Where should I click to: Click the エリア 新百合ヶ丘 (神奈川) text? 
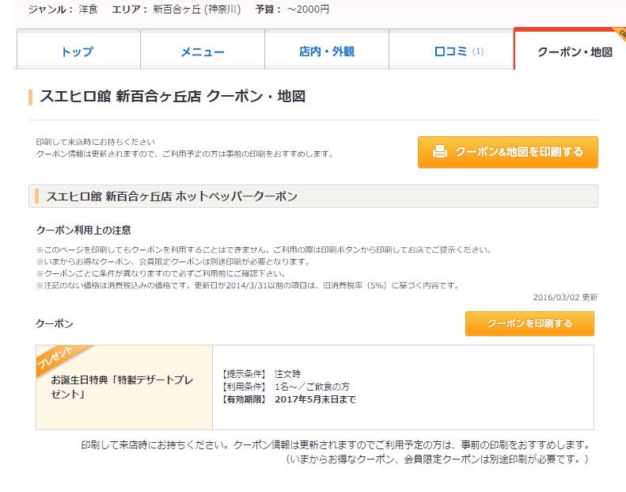tap(176, 9)
